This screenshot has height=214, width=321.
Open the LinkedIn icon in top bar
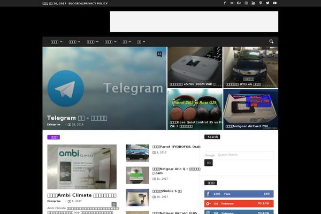[254, 3]
